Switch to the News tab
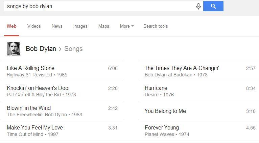259x143 pixels. pyautogui.click(x=57, y=26)
